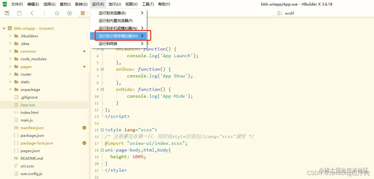Viewport: 374px width, 179px height.
Task: Click the uni.scss file icon
Action: 16,166
